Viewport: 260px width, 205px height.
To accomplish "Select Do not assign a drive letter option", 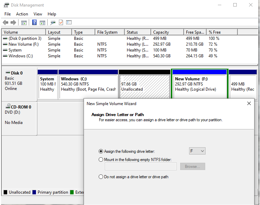I will pyautogui.click(x=101, y=176).
